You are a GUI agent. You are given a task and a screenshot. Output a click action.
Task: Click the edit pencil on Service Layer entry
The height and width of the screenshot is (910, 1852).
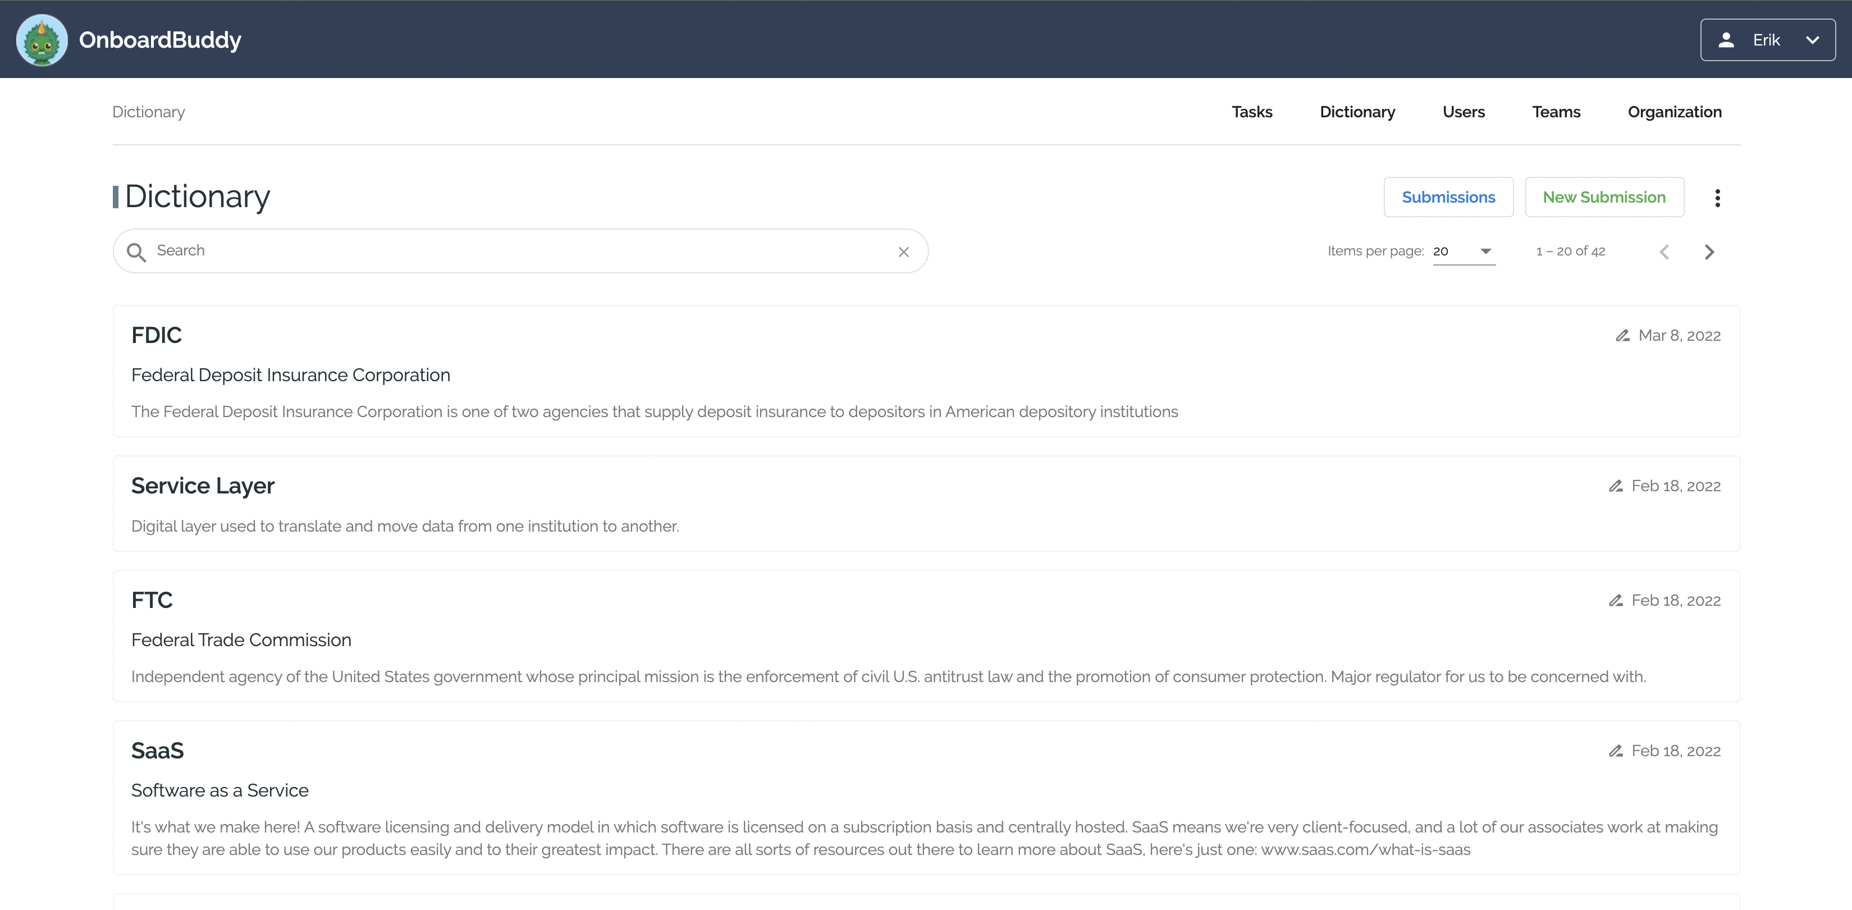(x=1616, y=486)
